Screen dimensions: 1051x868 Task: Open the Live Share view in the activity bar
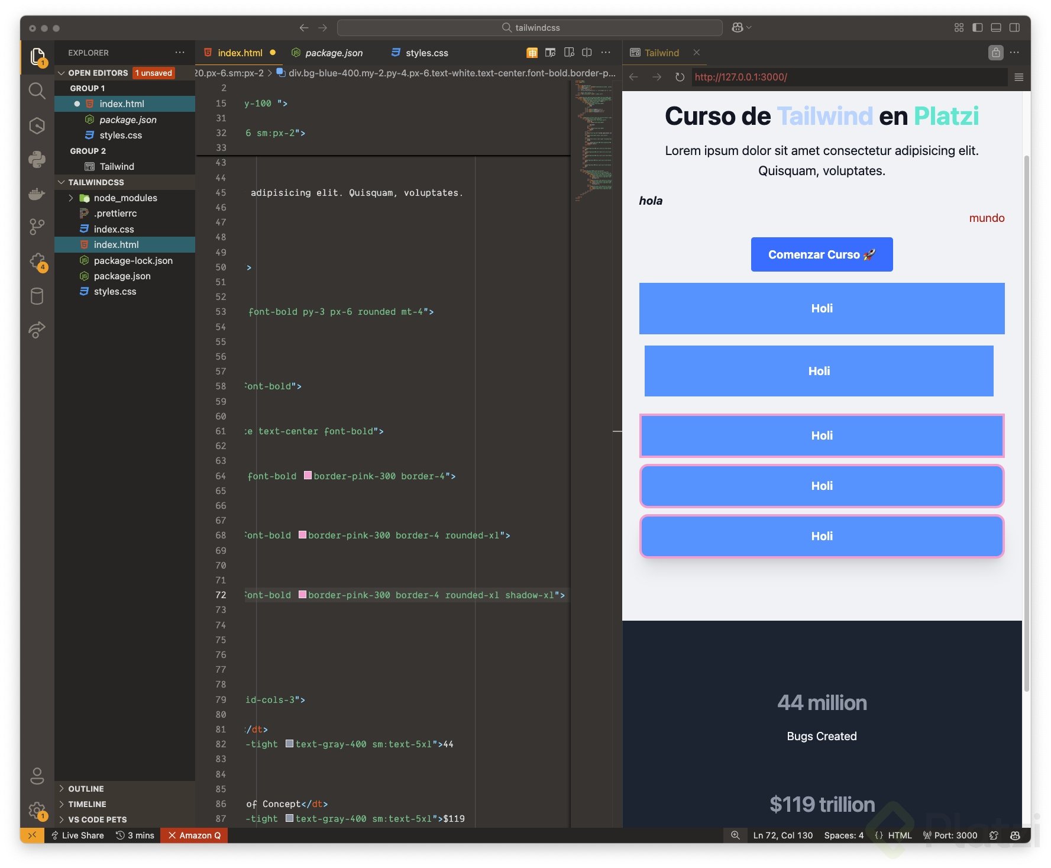click(37, 330)
